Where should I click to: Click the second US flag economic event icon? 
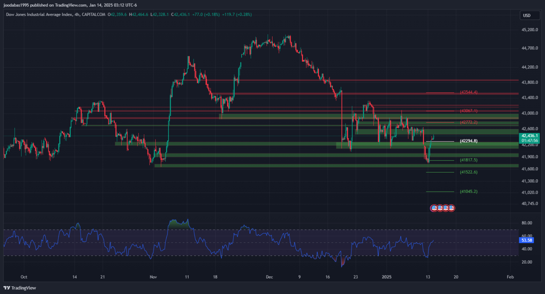440,208
